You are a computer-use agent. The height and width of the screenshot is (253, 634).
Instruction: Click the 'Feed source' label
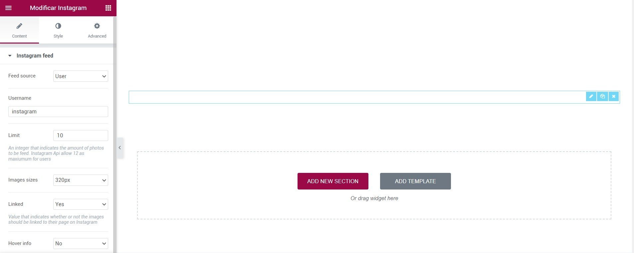pyautogui.click(x=22, y=76)
